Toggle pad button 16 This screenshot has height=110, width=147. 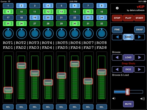[102, 12]
